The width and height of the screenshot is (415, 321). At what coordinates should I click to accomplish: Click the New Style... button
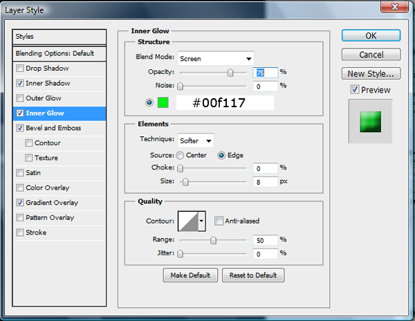pyautogui.click(x=371, y=73)
